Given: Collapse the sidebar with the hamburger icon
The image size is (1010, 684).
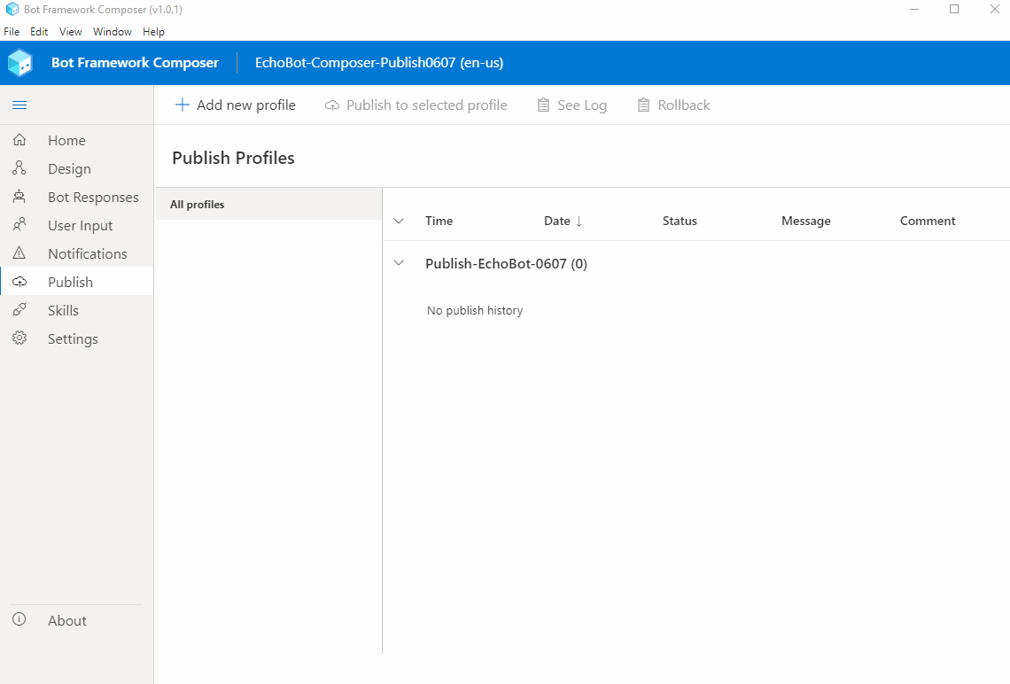Looking at the screenshot, I should coord(19,105).
